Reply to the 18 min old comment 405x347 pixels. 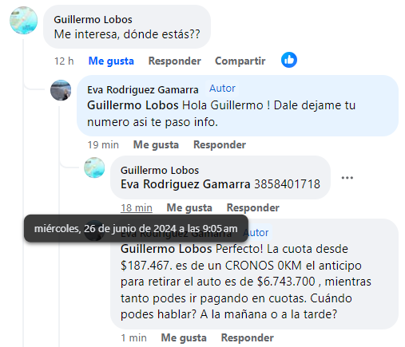click(253, 207)
